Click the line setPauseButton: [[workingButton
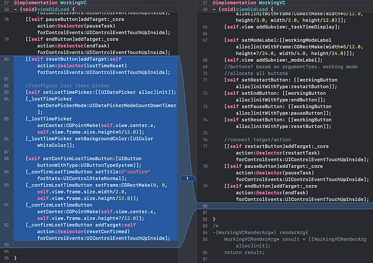The height and width of the screenshot is (263, 373). [278, 107]
